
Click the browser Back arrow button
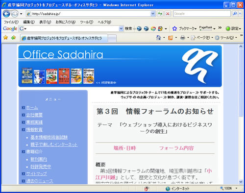point(6,14)
